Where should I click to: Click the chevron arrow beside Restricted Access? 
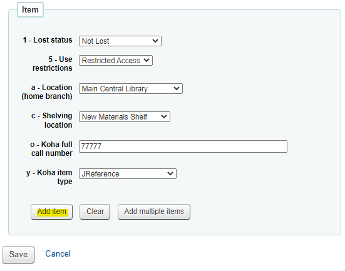(x=147, y=60)
